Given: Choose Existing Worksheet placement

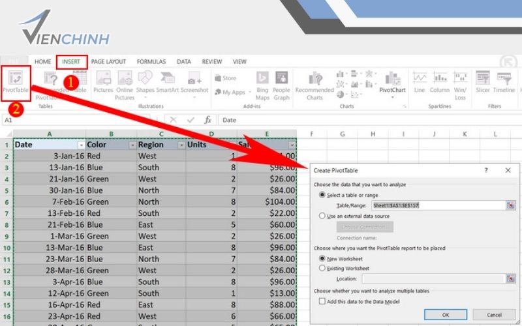Looking at the screenshot, I should pos(322,268).
